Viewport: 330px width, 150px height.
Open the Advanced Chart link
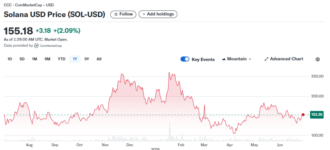click(x=286, y=59)
